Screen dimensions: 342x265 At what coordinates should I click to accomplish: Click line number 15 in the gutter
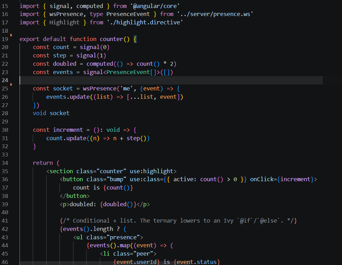pos(5,6)
